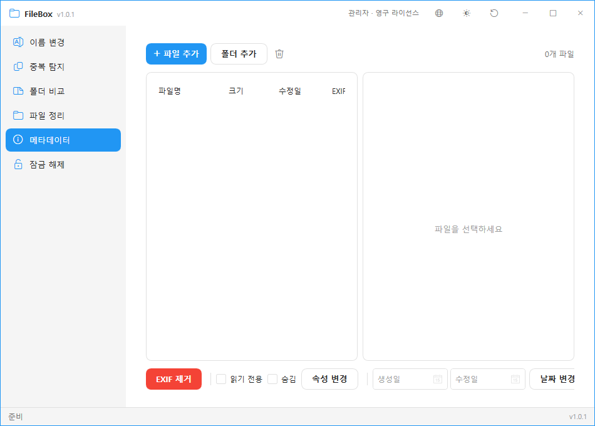Click the v1.0.1 version in the status bar
The image size is (595, 426).
577,417
